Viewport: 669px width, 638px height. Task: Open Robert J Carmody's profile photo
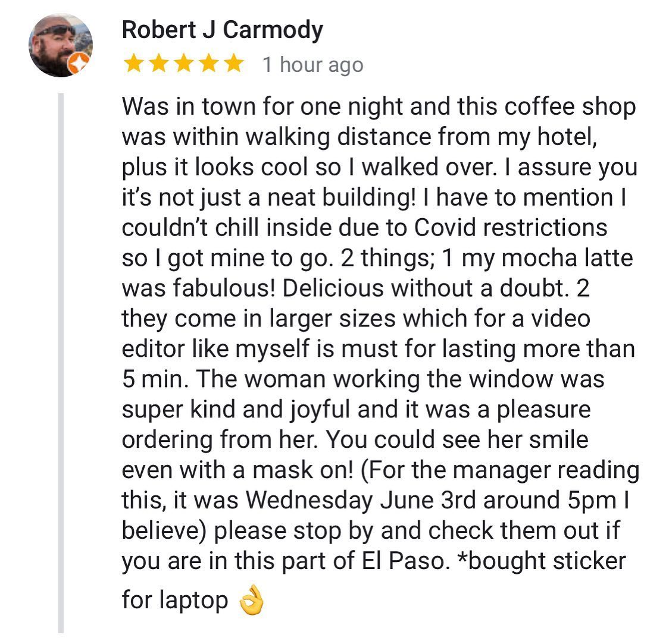pyautogui.click(x=61, y=45)
